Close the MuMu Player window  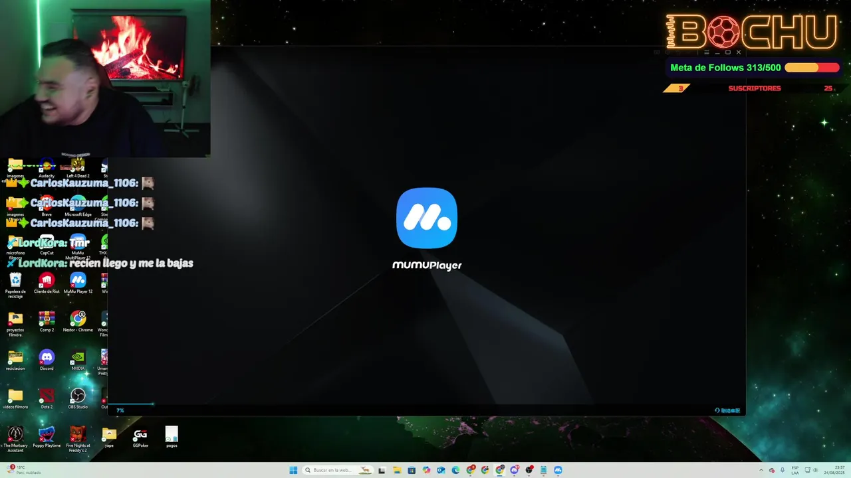[739, 52]
